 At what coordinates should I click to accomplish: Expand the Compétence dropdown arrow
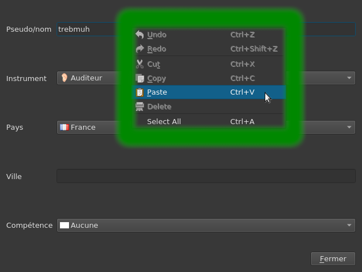tap(349, 226)
